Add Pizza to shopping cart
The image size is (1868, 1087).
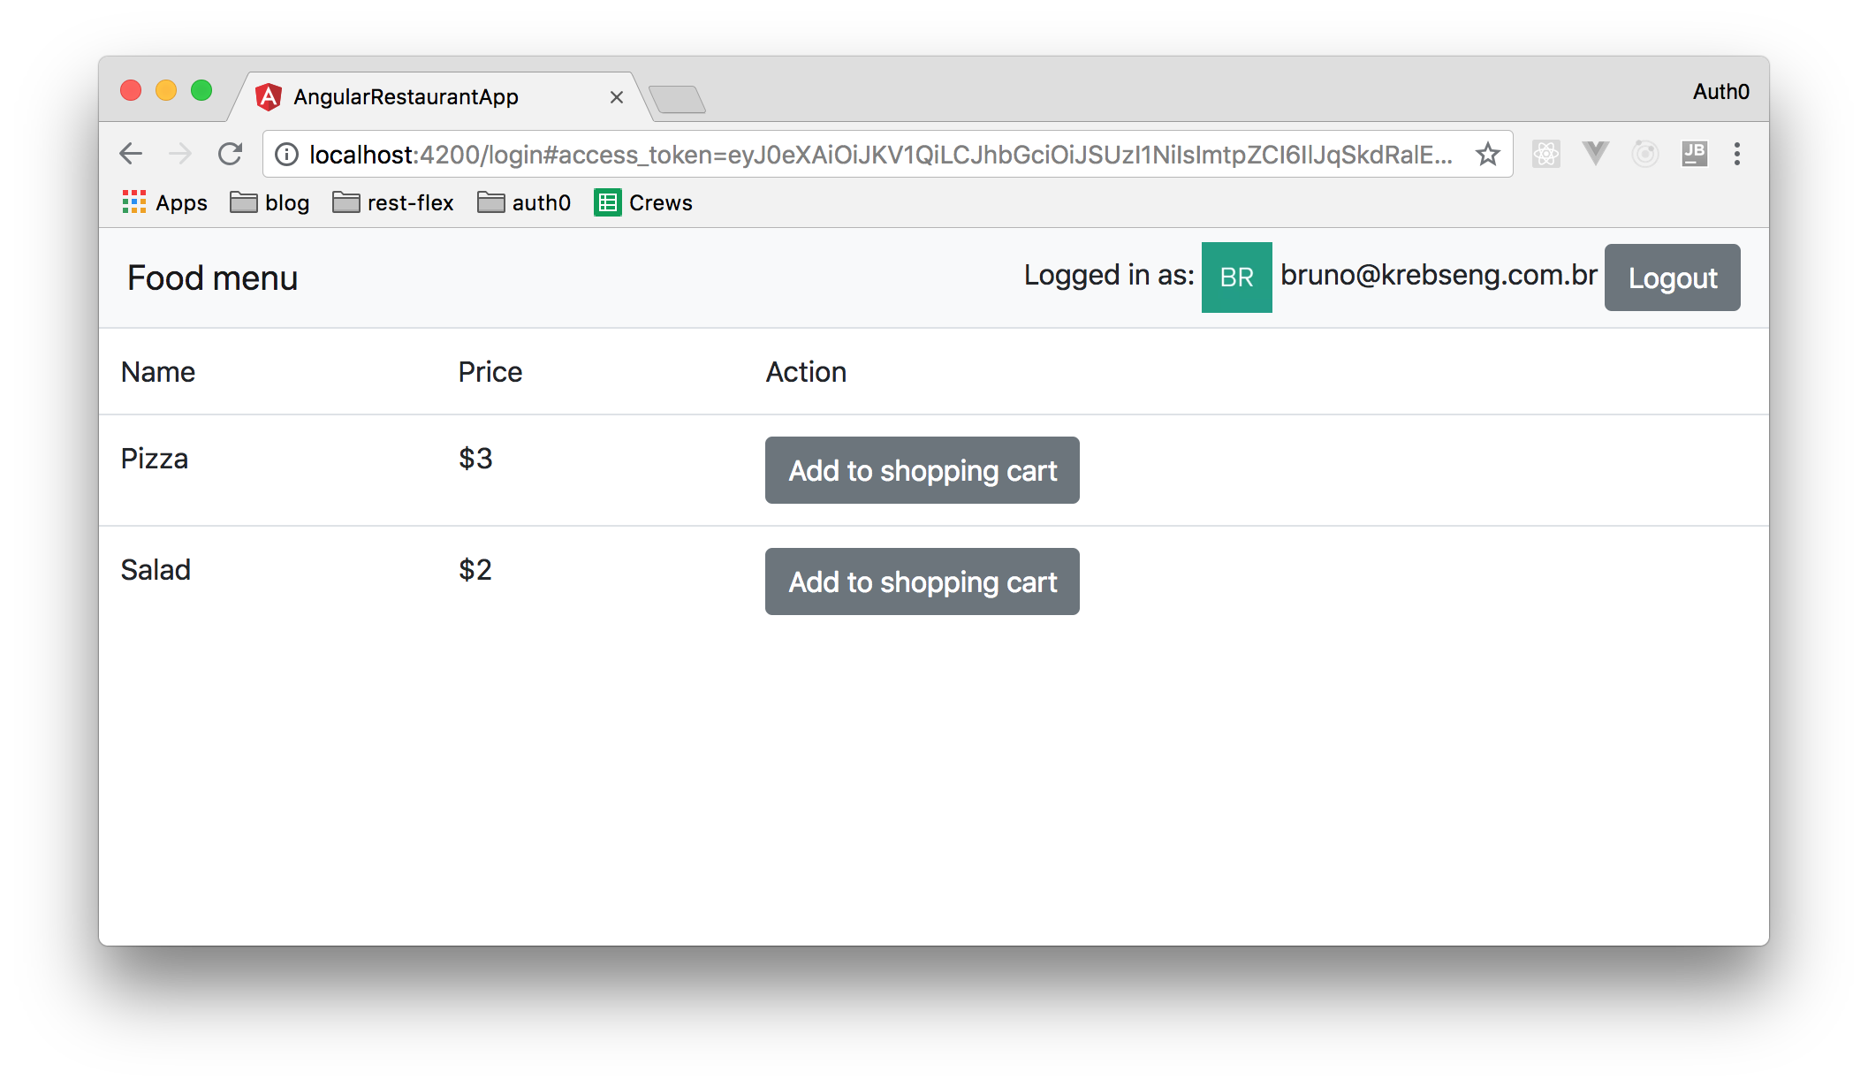tap(922, 470)
